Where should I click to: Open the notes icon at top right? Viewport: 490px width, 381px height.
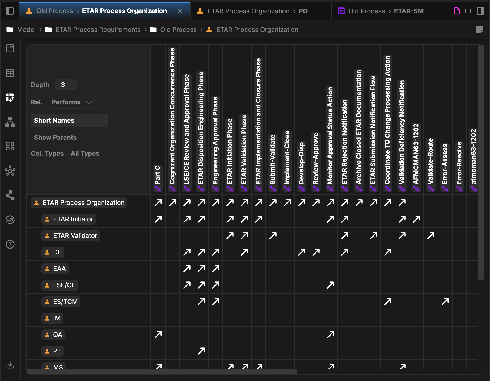[x=480, y=30]
